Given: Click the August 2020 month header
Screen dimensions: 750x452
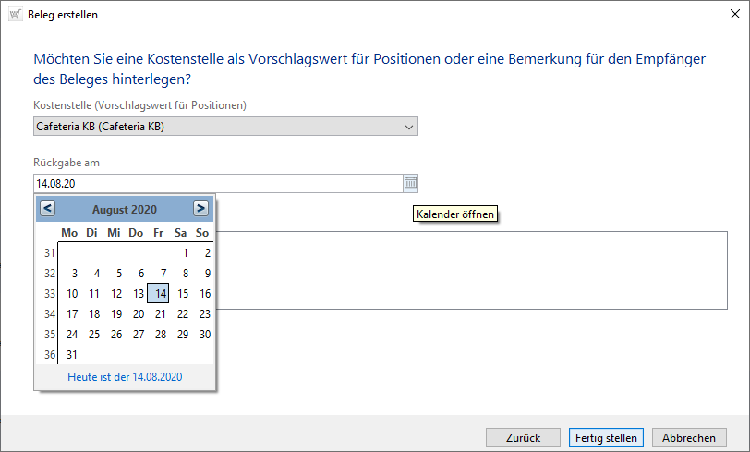Looking at the screenshot, I should (x=125, y=210).
